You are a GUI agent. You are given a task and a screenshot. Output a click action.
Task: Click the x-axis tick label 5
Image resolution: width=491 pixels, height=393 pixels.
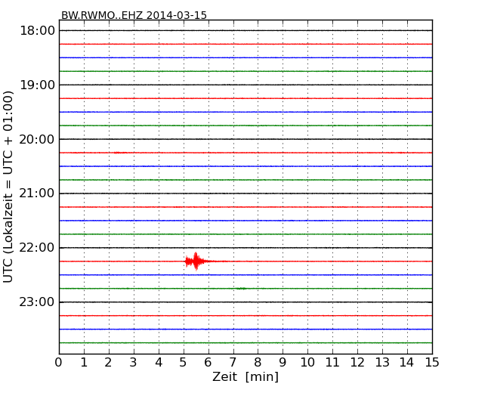184,363
